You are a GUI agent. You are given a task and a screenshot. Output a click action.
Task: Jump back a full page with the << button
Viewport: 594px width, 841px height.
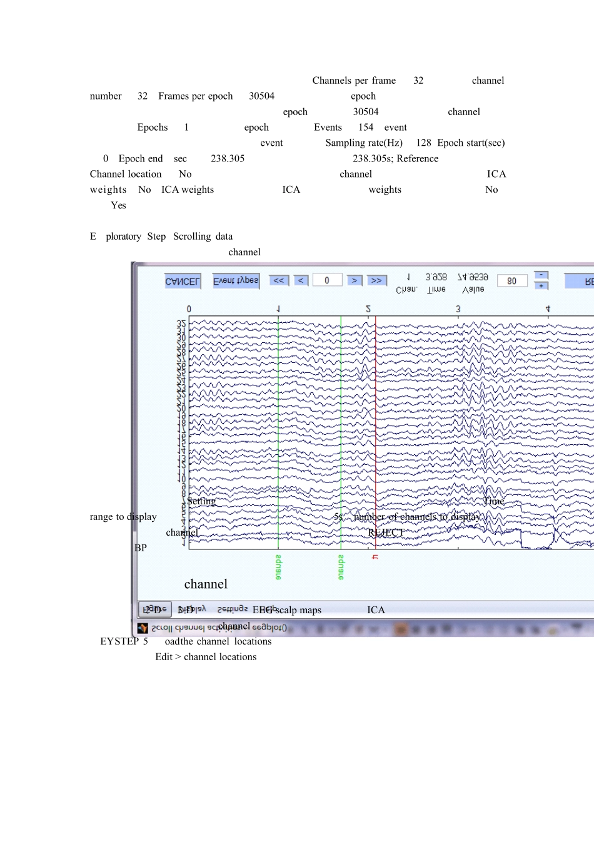coord(278,280)
